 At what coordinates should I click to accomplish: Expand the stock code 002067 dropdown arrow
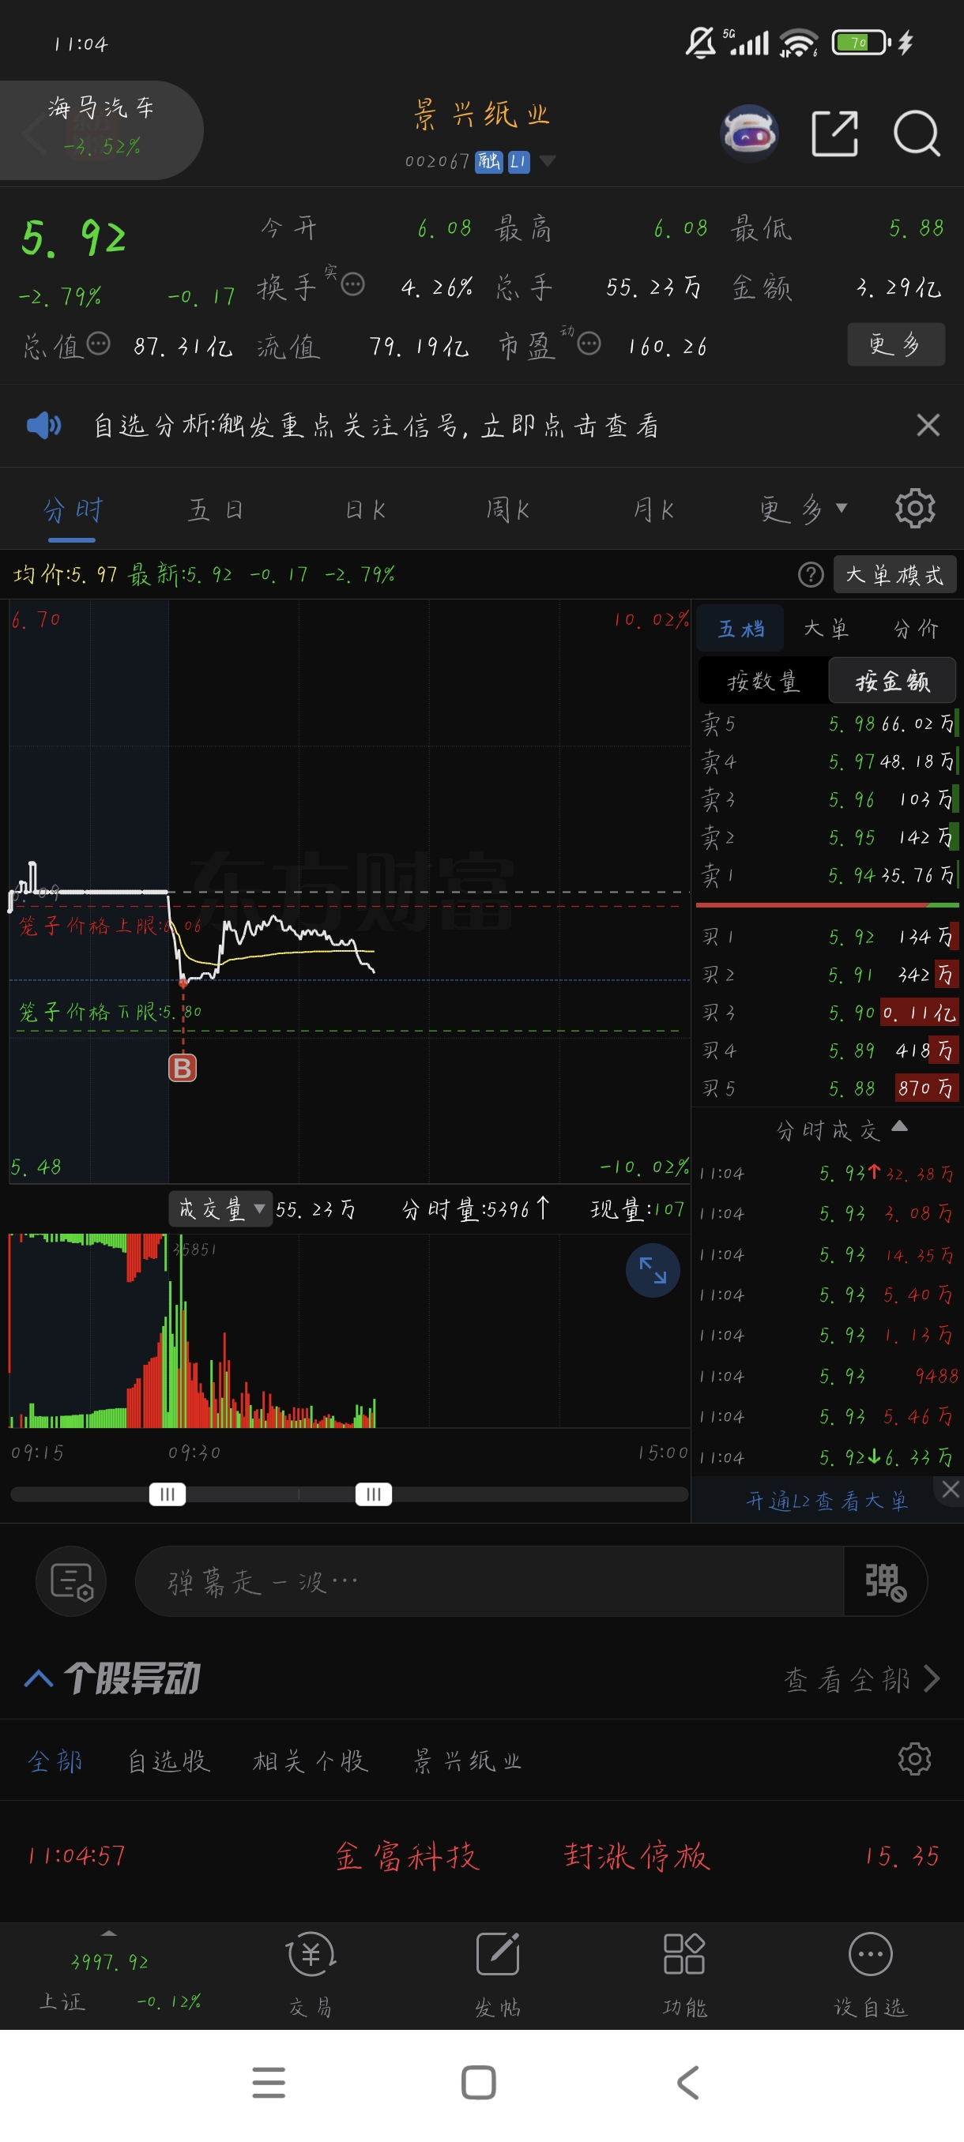click(x=548, y=160)
